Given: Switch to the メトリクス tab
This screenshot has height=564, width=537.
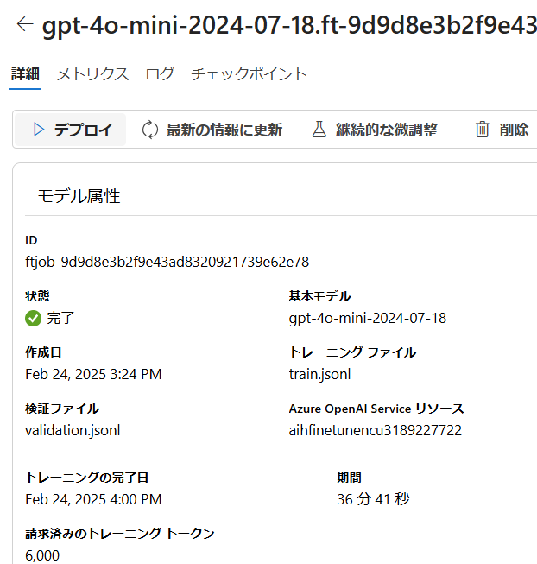Looking at the screenshot, I should click(92, 74).
